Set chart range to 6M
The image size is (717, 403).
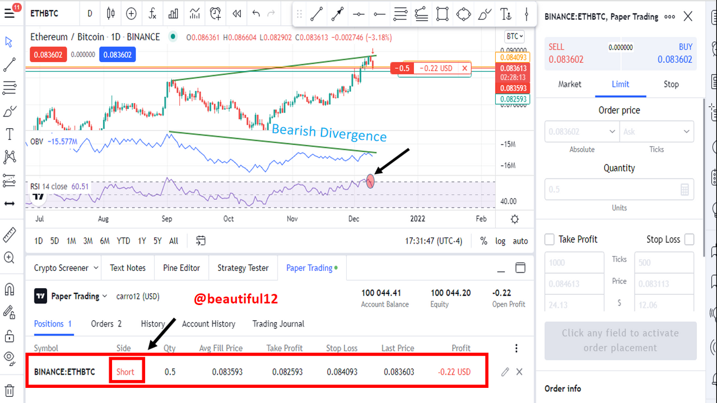pyautogui.click(x=105, y=241)
